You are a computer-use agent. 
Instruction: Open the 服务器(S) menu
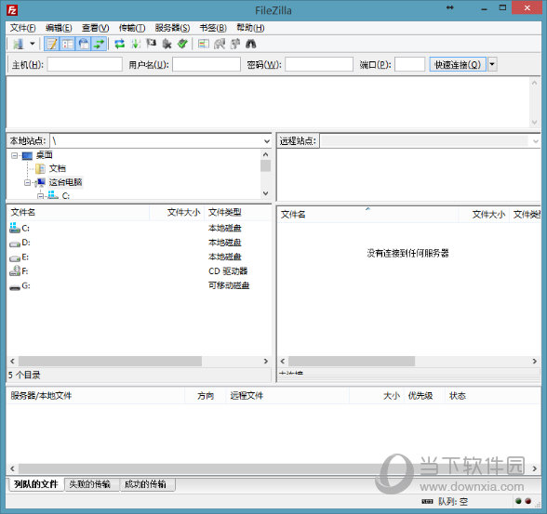tap(172, 28)
